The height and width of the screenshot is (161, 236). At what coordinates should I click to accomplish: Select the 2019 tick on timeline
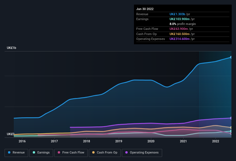(x=119, y=141)
